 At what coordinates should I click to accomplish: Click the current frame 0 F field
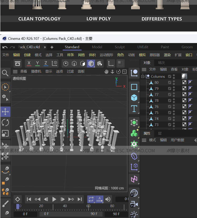pyautogui.click(x=25, y=214)
